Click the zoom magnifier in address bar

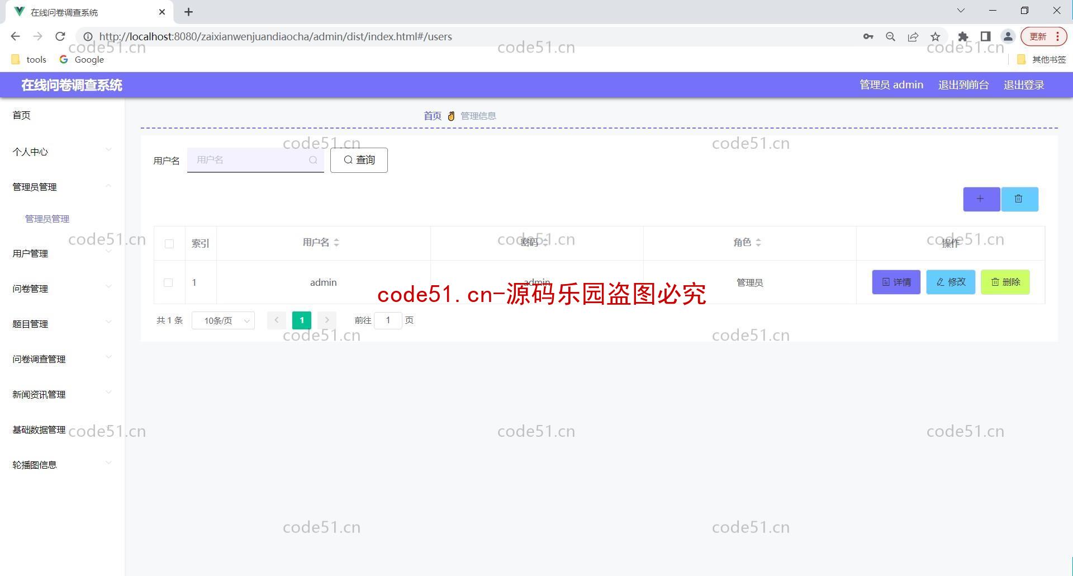tap(891, 37)
